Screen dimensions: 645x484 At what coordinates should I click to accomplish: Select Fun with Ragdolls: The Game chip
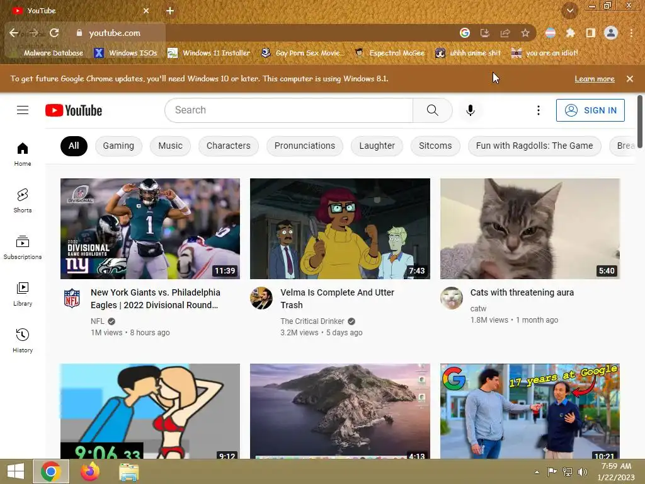point(534,146)
